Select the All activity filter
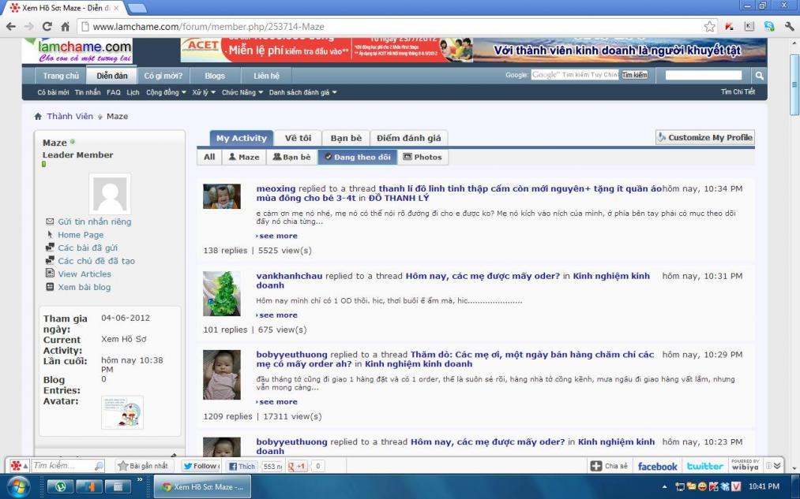800x499 pixels. click(209, 157)
